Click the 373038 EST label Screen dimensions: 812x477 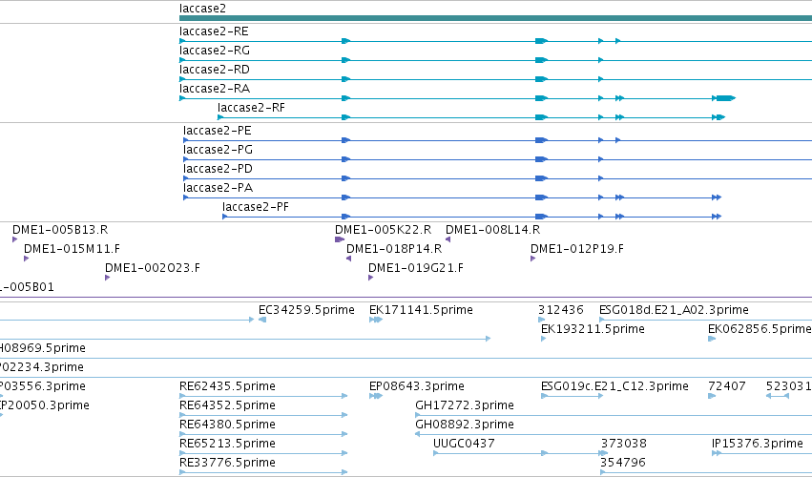tap(624, 444)
